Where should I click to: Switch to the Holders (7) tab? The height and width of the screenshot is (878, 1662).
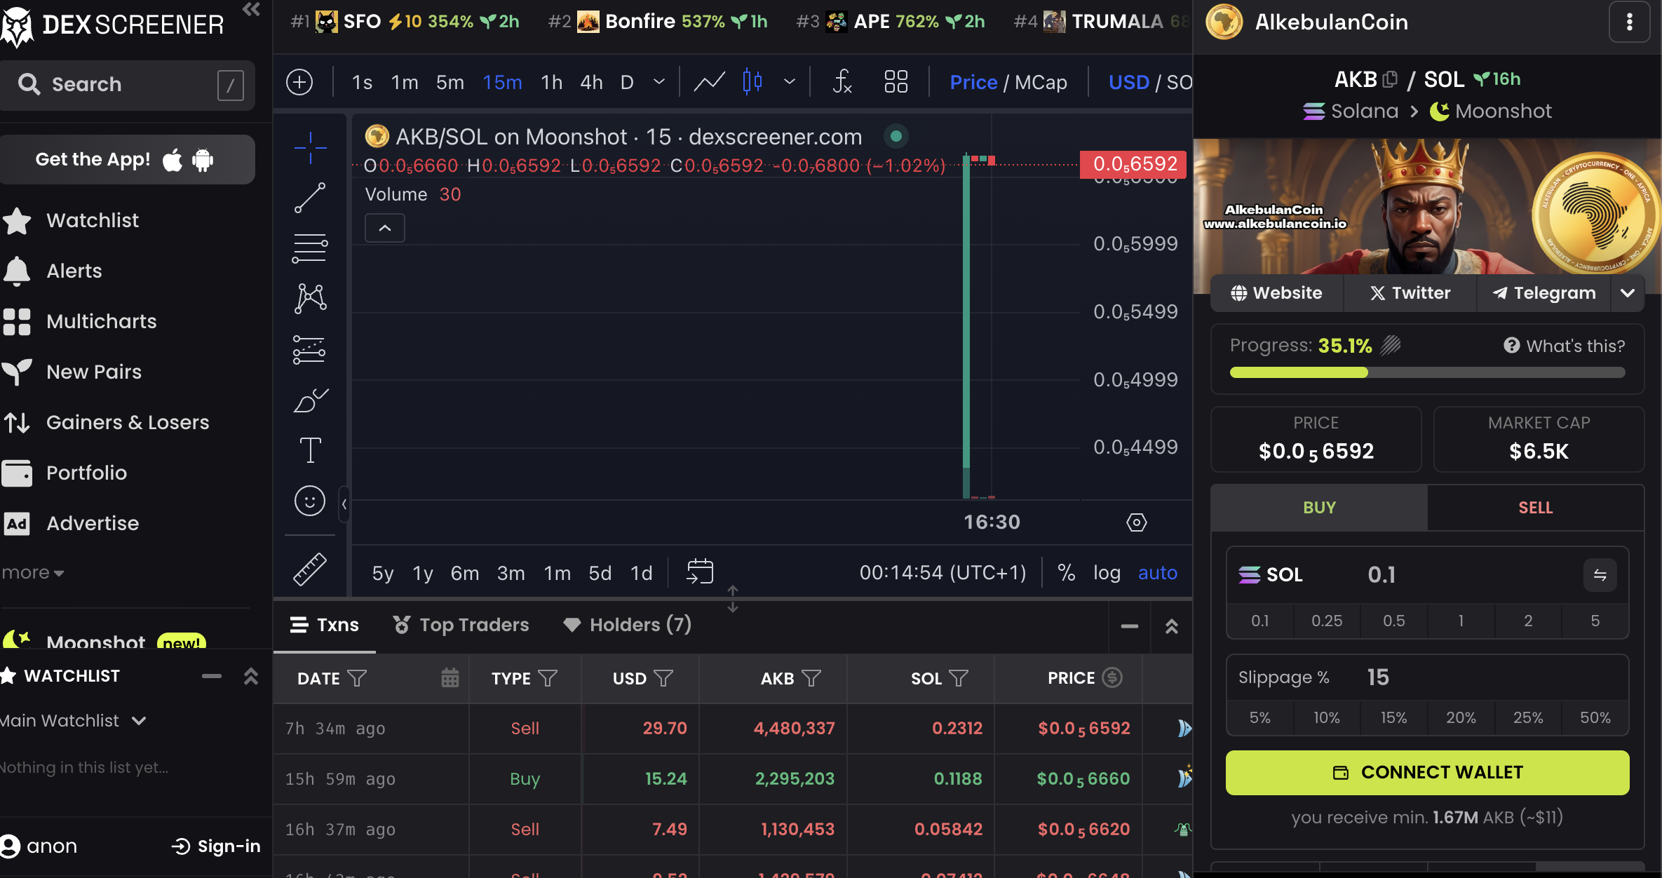coord(628,625)
